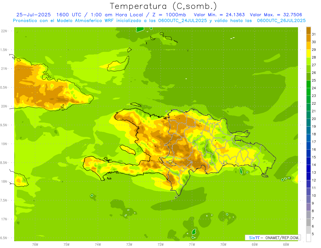Click the "70W" longitude axis label
The image size is (321, 248).
click(x=223, y=245)
